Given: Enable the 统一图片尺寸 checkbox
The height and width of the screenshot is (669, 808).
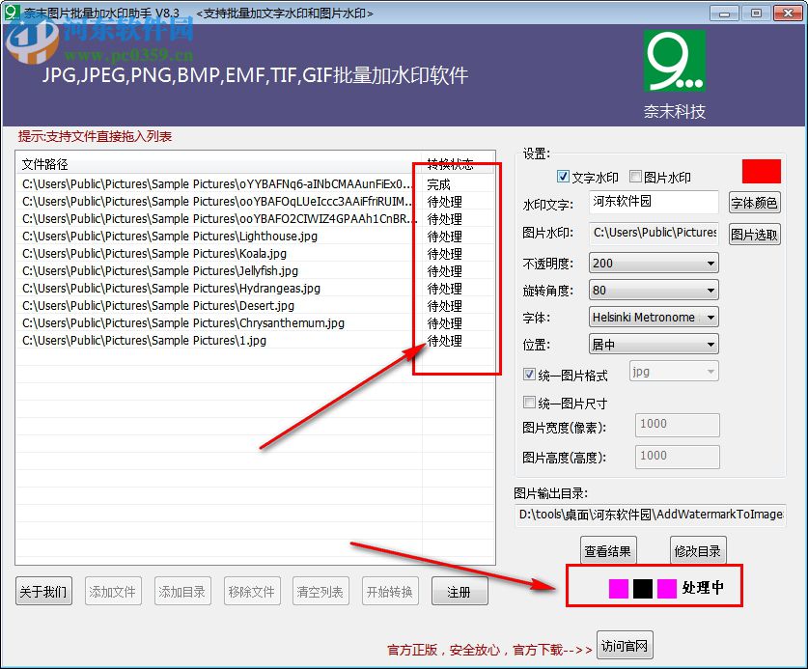Looking at the screenshot, I should 530,403.
